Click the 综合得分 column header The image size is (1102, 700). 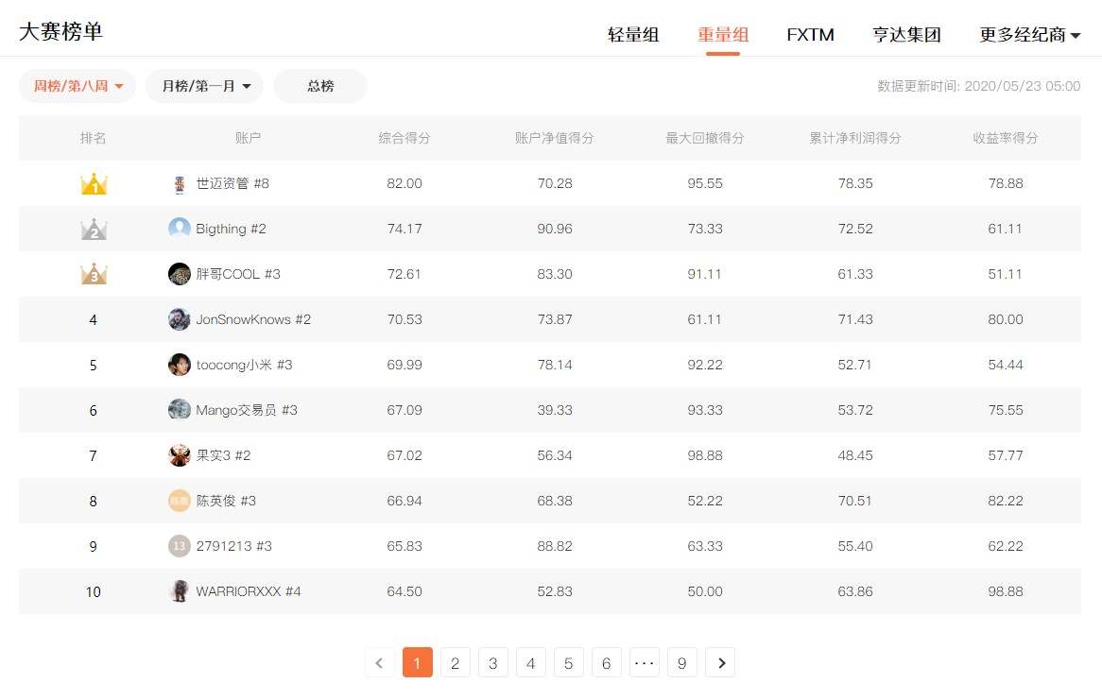(405, 138)
